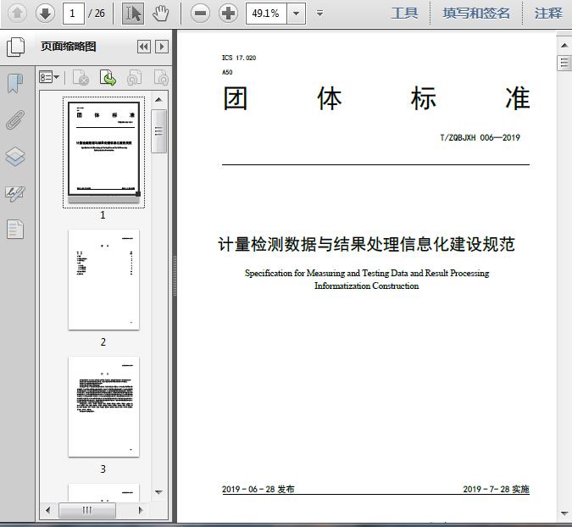Image resolution: width=572 pixels, height=527 pixels.
Task: Open the Signatures sidebar panel
Action: pyautogui.click(x=15, y=193)
